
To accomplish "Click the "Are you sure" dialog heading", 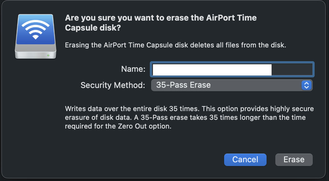I will (161, 18).
